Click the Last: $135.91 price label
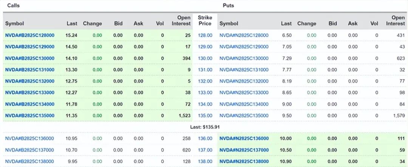408x167 pixels. pos(205,127)
